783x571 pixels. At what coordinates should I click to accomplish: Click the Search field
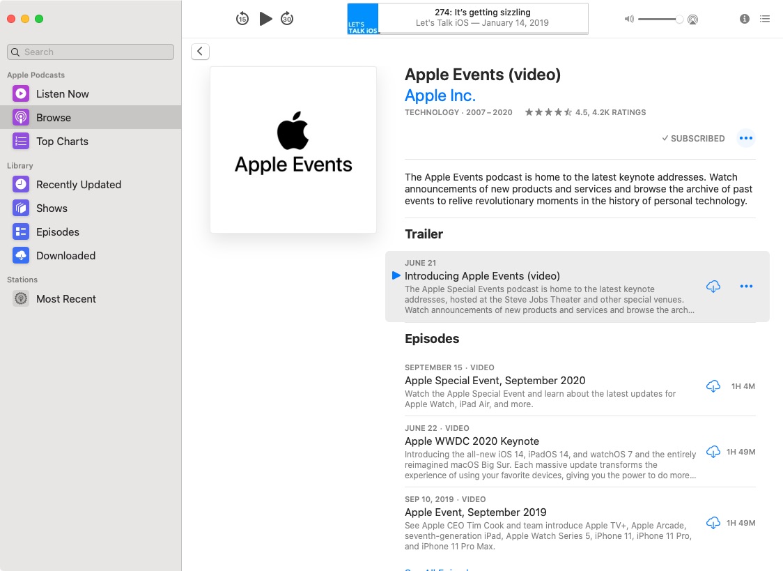(91, 52)
